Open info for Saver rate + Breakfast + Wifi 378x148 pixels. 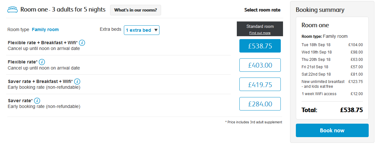click(x=77, y=81)
